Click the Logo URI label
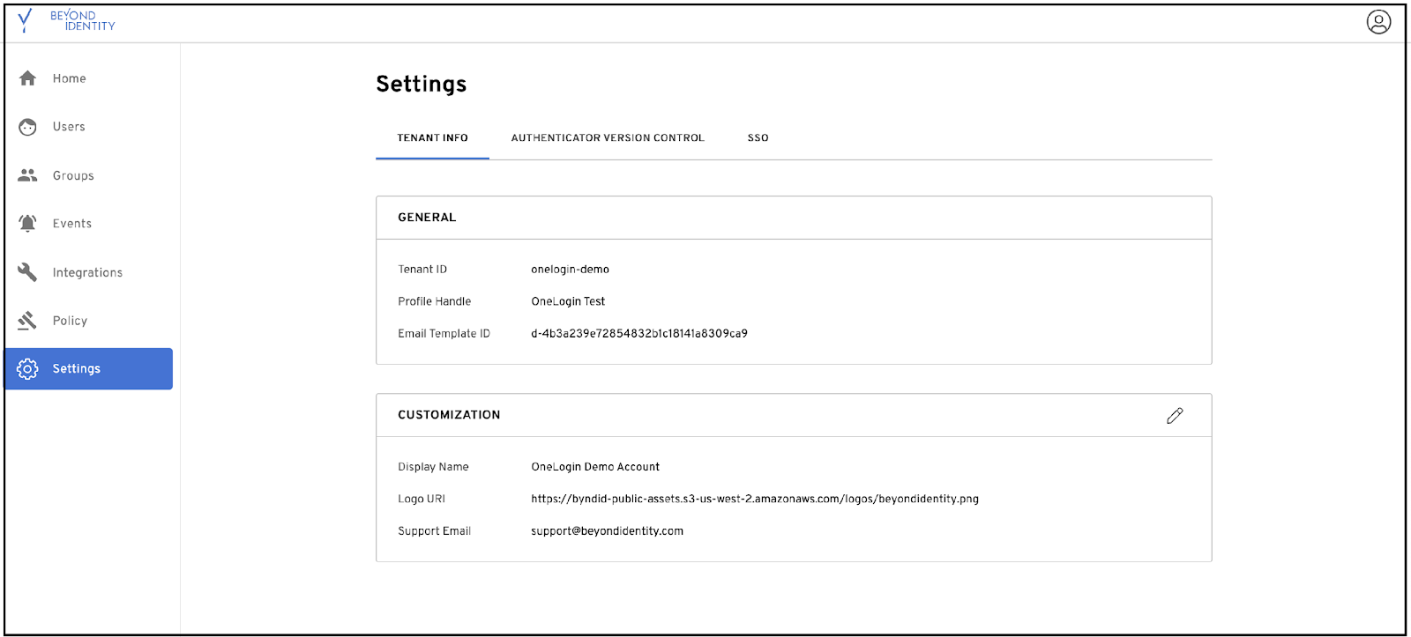The image size is (1411, 637). (x=422, y=499)
